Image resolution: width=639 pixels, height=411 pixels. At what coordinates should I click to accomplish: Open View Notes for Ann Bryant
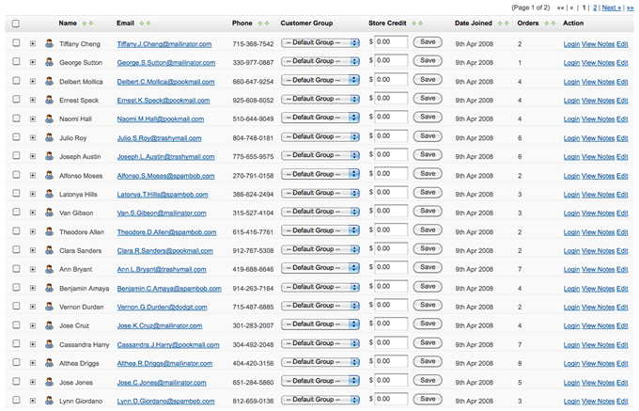(598, 270)
